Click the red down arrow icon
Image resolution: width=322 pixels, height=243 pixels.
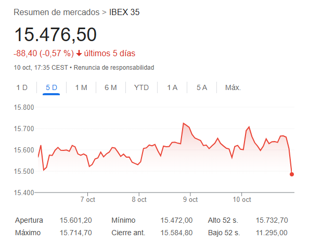point(79,53)
